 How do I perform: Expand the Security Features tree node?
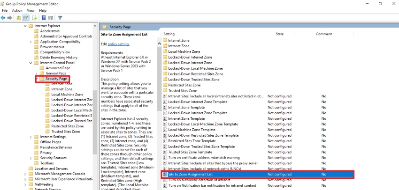click(31, 158)
